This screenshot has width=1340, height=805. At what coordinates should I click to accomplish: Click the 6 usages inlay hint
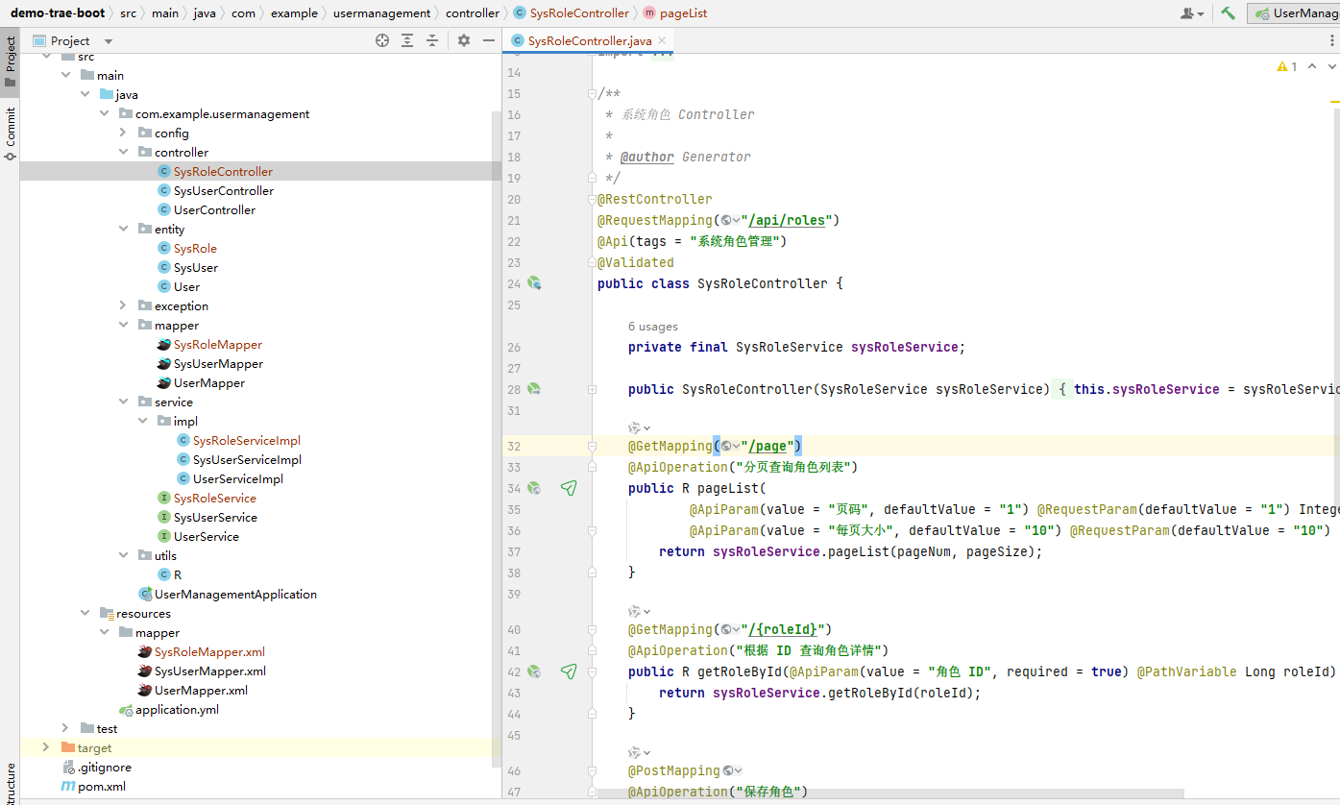652,327
